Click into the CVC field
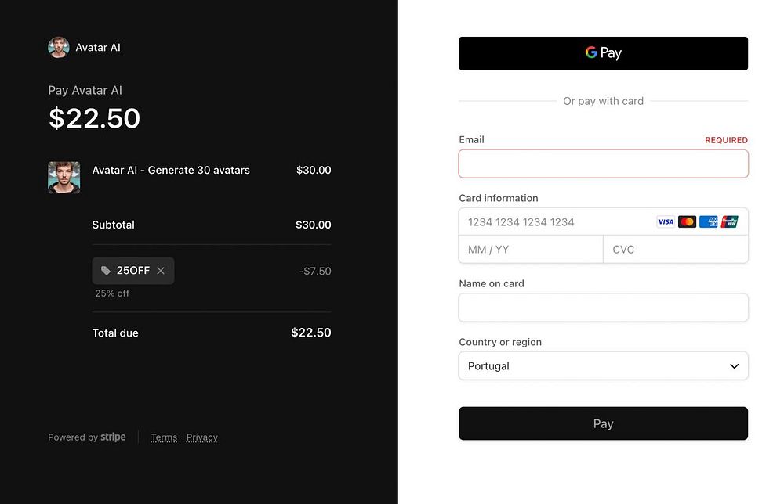The image size is (784, 504). click(x=675, y=250)
